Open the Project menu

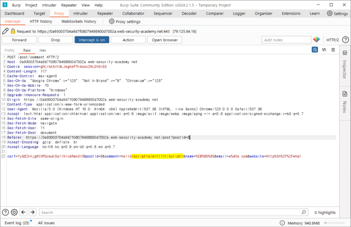coord(31,5)
